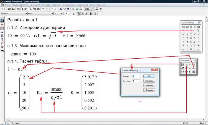Image resolution: width=208 pixels, height=125 pixels.
Task: Click the Столбцы input field
Action: click(x=136, y=81)
